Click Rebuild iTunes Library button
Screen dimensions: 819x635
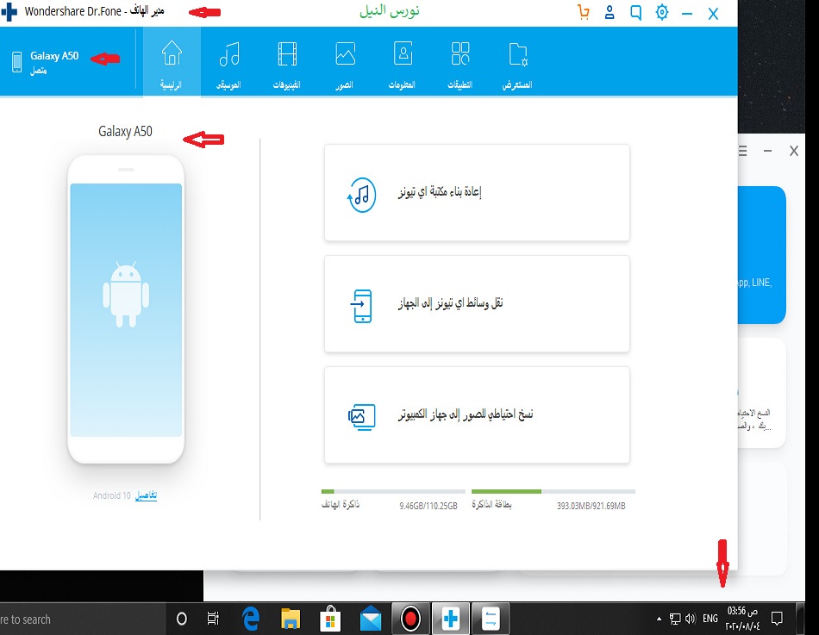(477, 193)
